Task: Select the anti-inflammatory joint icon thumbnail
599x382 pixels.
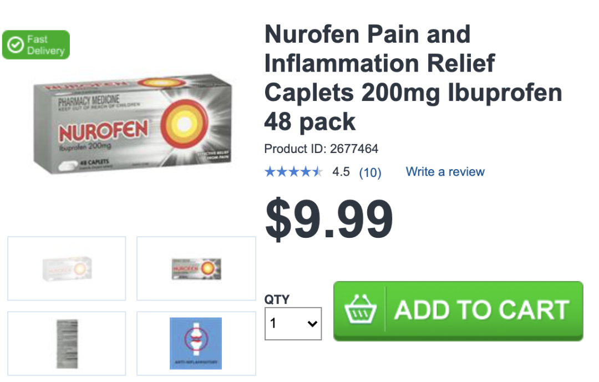Action: tap(196, 343)
